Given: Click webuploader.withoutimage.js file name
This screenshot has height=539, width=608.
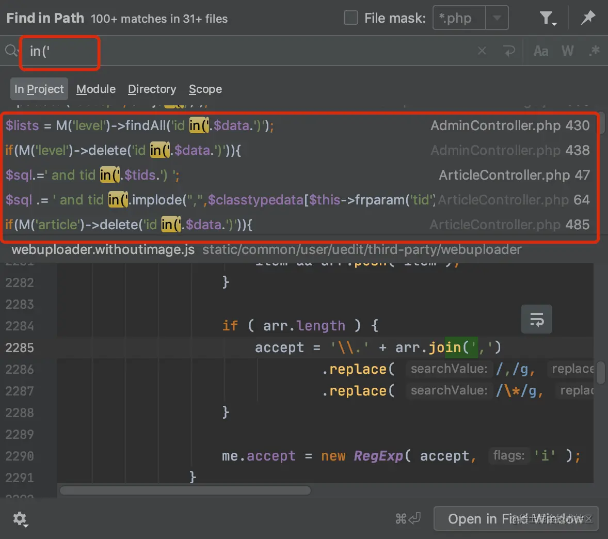Looking at the screenshot, I should (103, 249).
